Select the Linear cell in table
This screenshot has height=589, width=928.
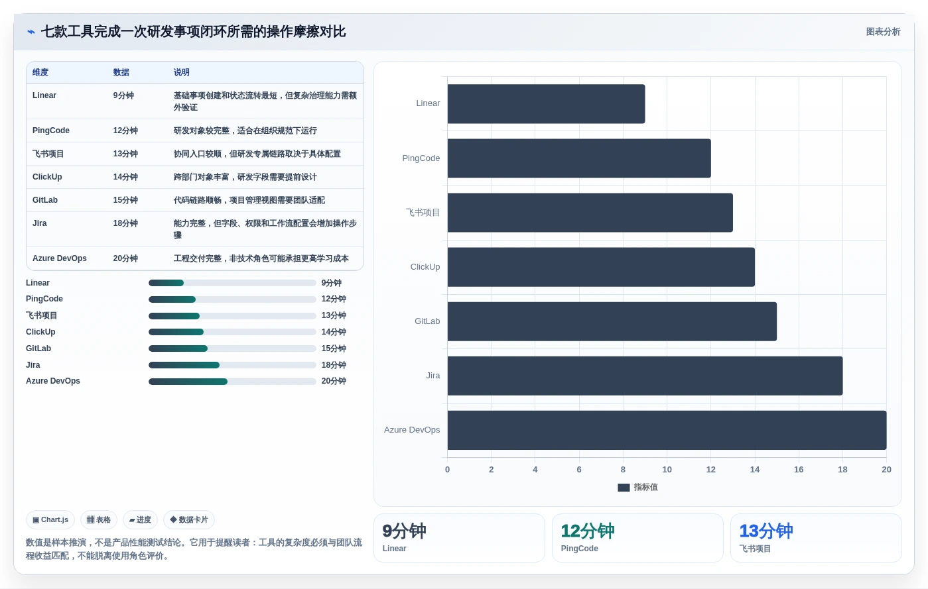click(x=44, y=95)
